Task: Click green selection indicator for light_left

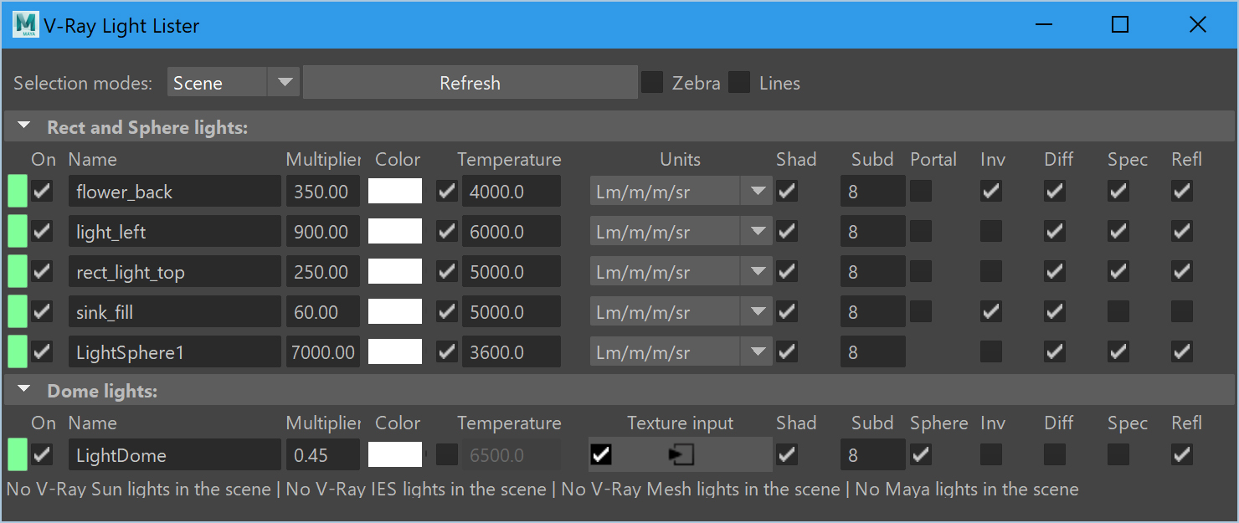Action: tap(17, 232)
